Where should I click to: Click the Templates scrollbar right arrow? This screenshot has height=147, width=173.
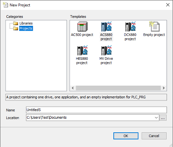point(164,88)
